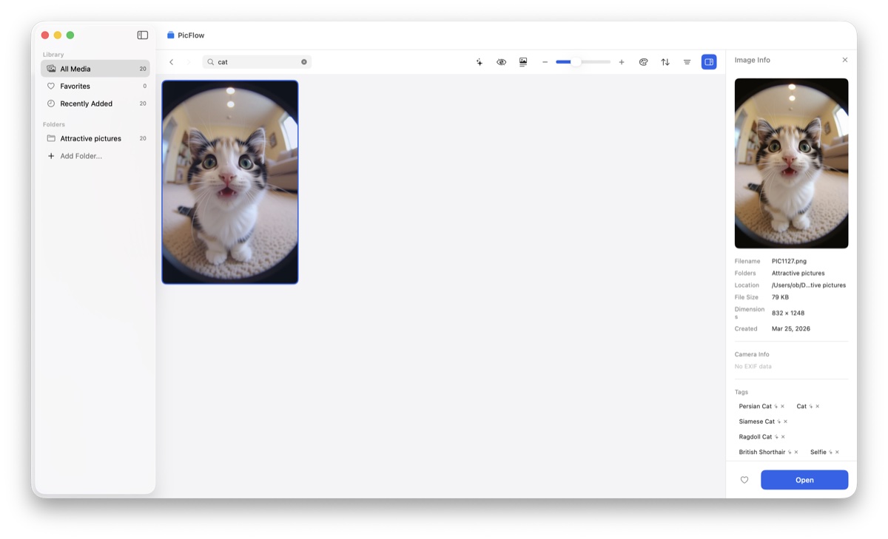Screen dimensions: 888x539
Task: Decrease thumbnail size with minus button
Action: pyautogui.click(x=545, y=62)
